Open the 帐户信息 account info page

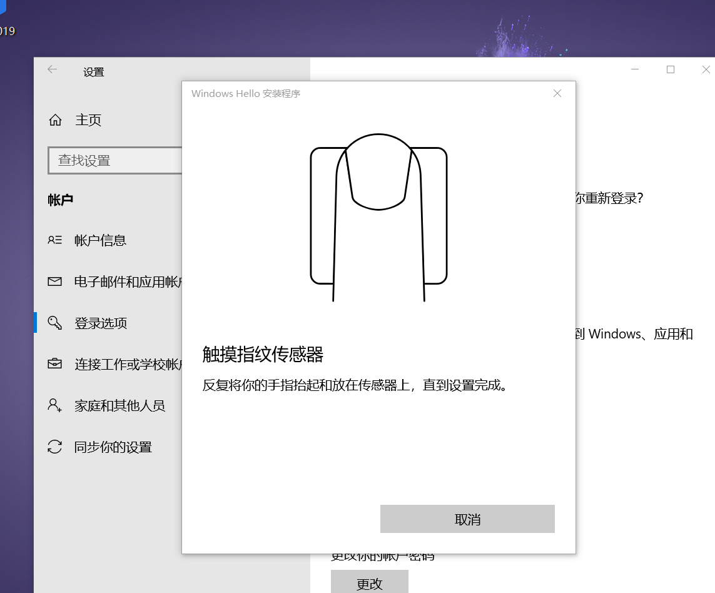pyautogui.click(x=100, y=240)
